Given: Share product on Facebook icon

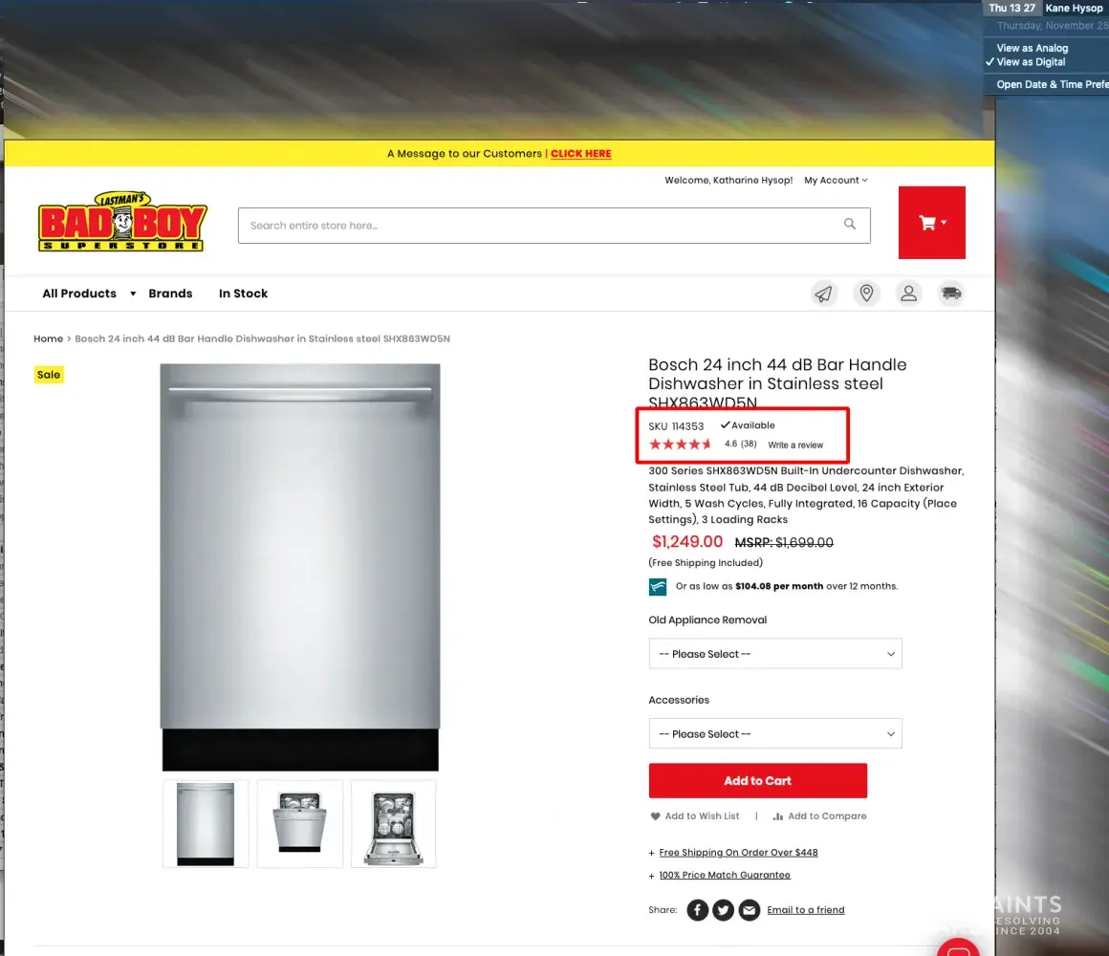Looking at the screenshot, I should 697,910.
